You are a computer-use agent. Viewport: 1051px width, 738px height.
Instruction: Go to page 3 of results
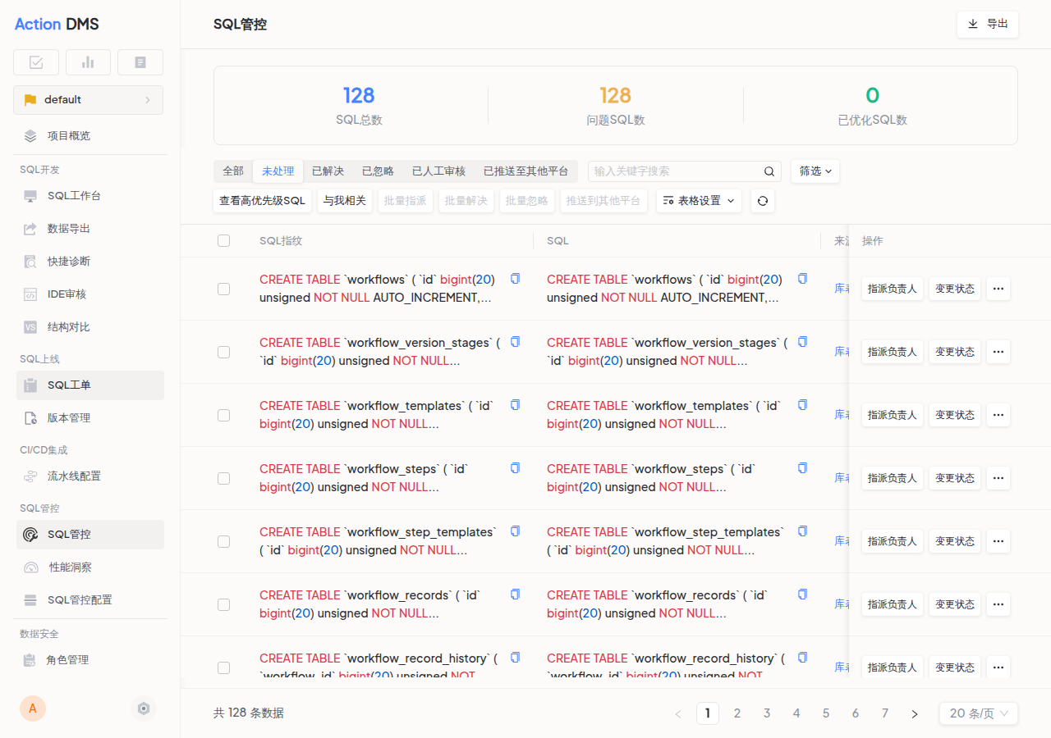click(767, 713)
